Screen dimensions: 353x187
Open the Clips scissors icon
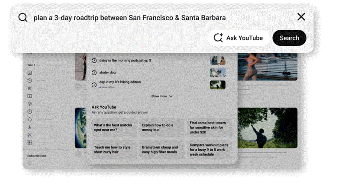(x=30, y=135)
